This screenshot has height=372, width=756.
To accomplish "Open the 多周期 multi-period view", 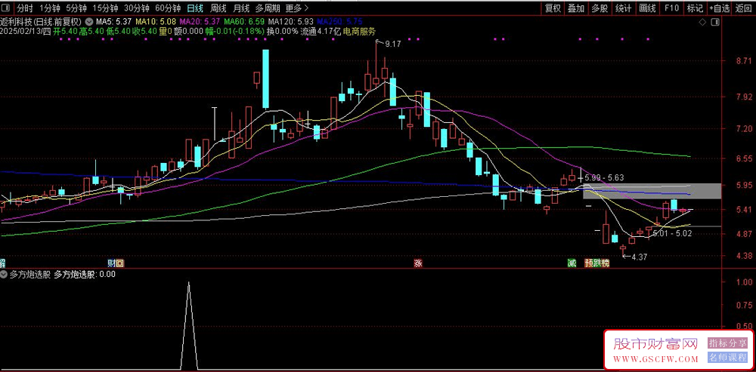I will pyautogui.click(x=267, y=8).
